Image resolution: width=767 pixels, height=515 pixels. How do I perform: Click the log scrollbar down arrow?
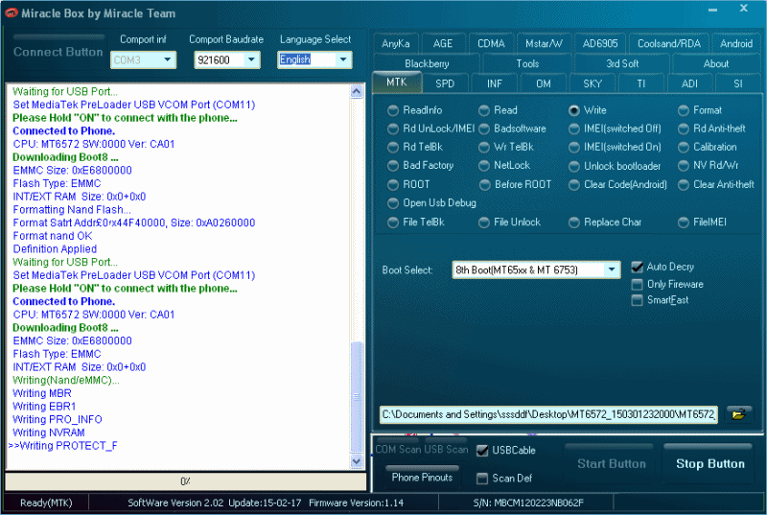(357, 461)
